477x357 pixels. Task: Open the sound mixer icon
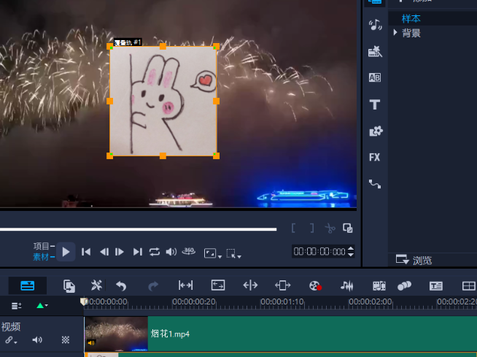pyautogui.click(x=346, y=285)
